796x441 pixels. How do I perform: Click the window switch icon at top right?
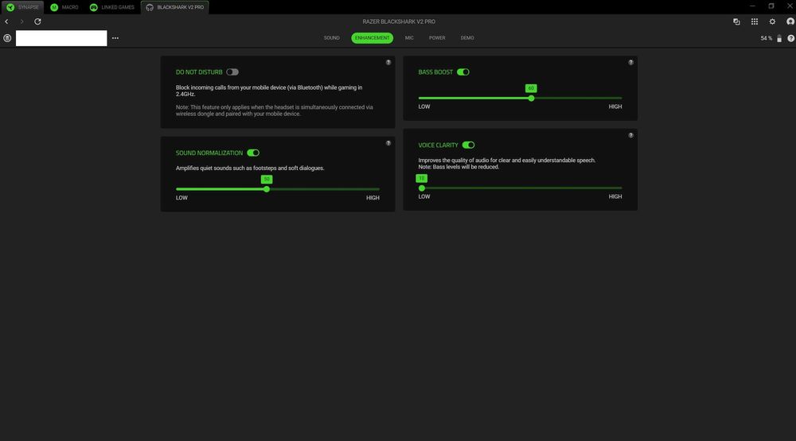(736, 21)
